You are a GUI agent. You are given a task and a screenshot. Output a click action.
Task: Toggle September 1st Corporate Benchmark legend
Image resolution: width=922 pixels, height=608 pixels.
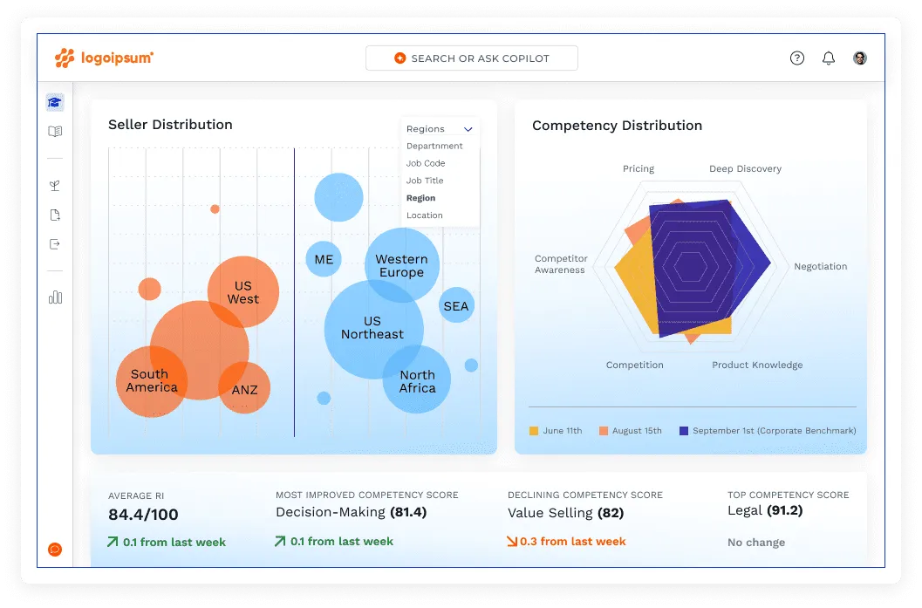[684, 431]
